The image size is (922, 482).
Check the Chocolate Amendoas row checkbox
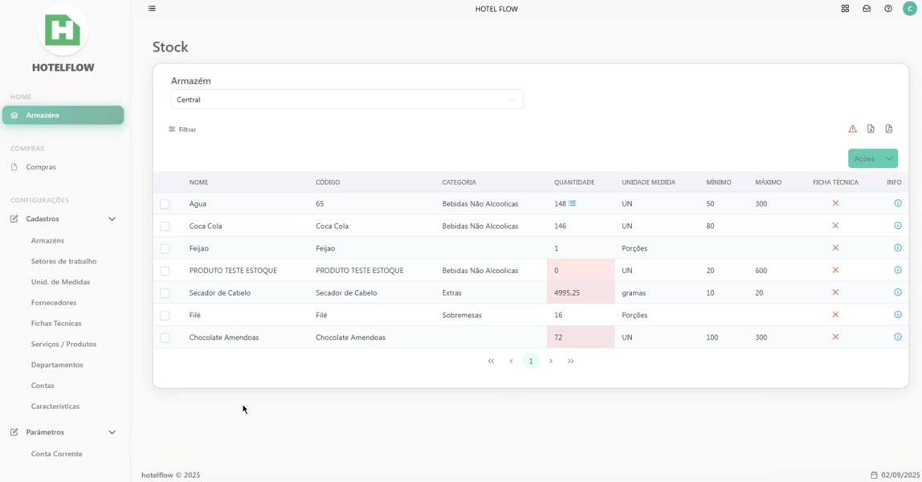pos(165,338)
